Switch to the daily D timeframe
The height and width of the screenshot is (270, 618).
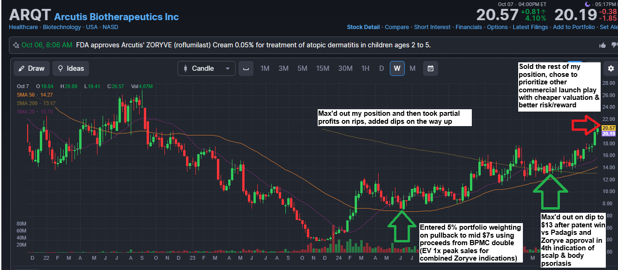(x=381, y=68)
